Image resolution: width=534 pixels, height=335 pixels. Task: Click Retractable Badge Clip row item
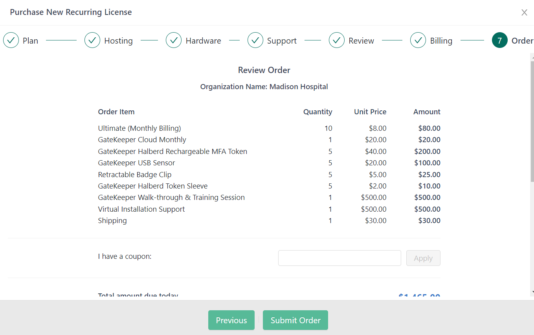coord(135,175)
